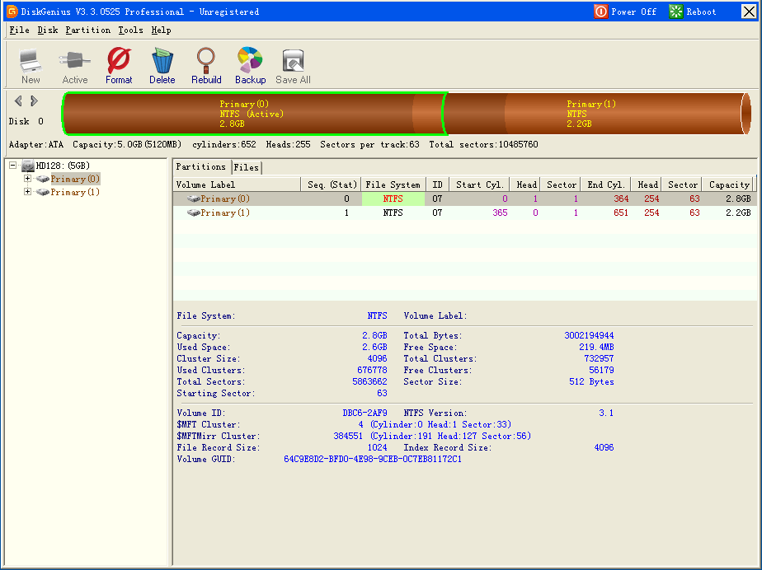Click the Reboot button label
762x570 pixels.
pos(701,12)
